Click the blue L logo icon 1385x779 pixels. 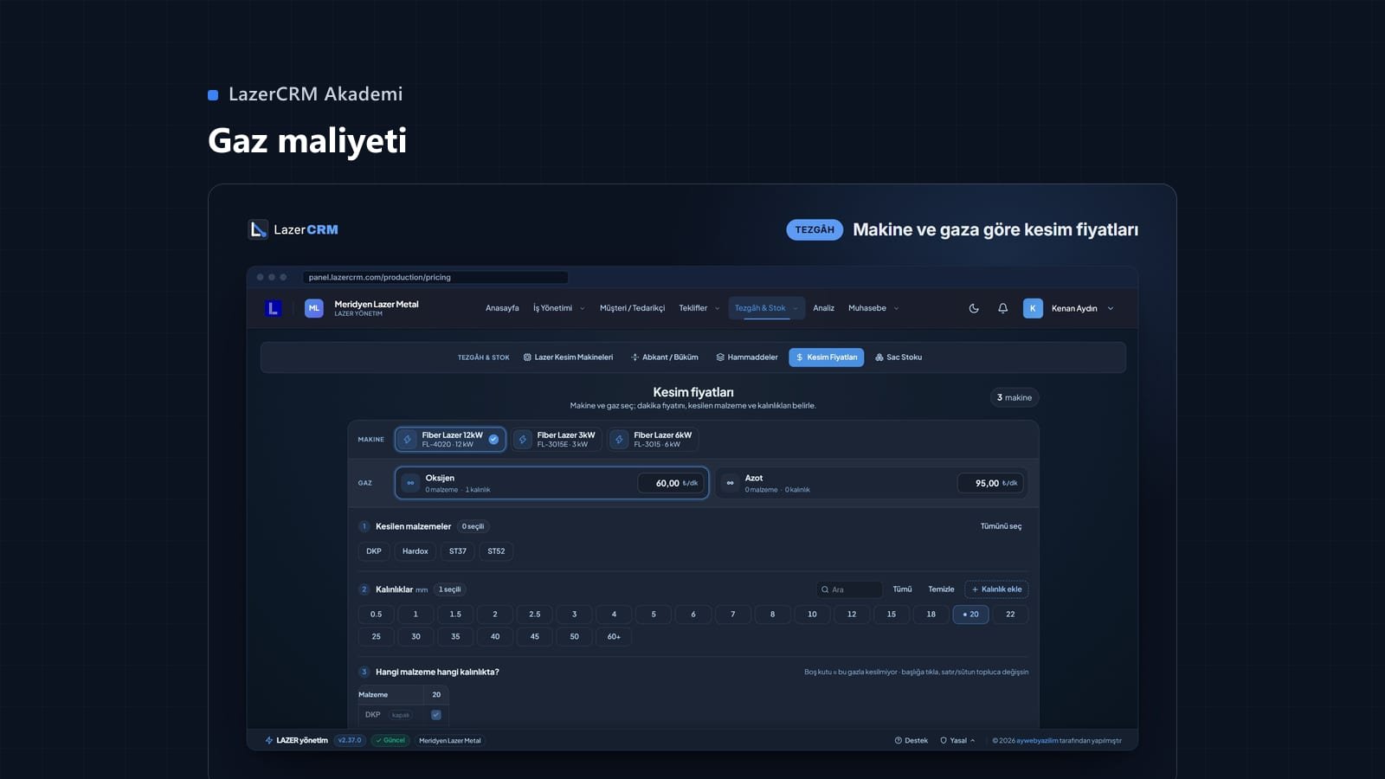(273, 308)
